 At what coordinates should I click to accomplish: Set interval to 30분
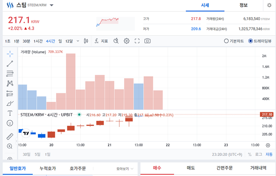(x=26, y=41)
